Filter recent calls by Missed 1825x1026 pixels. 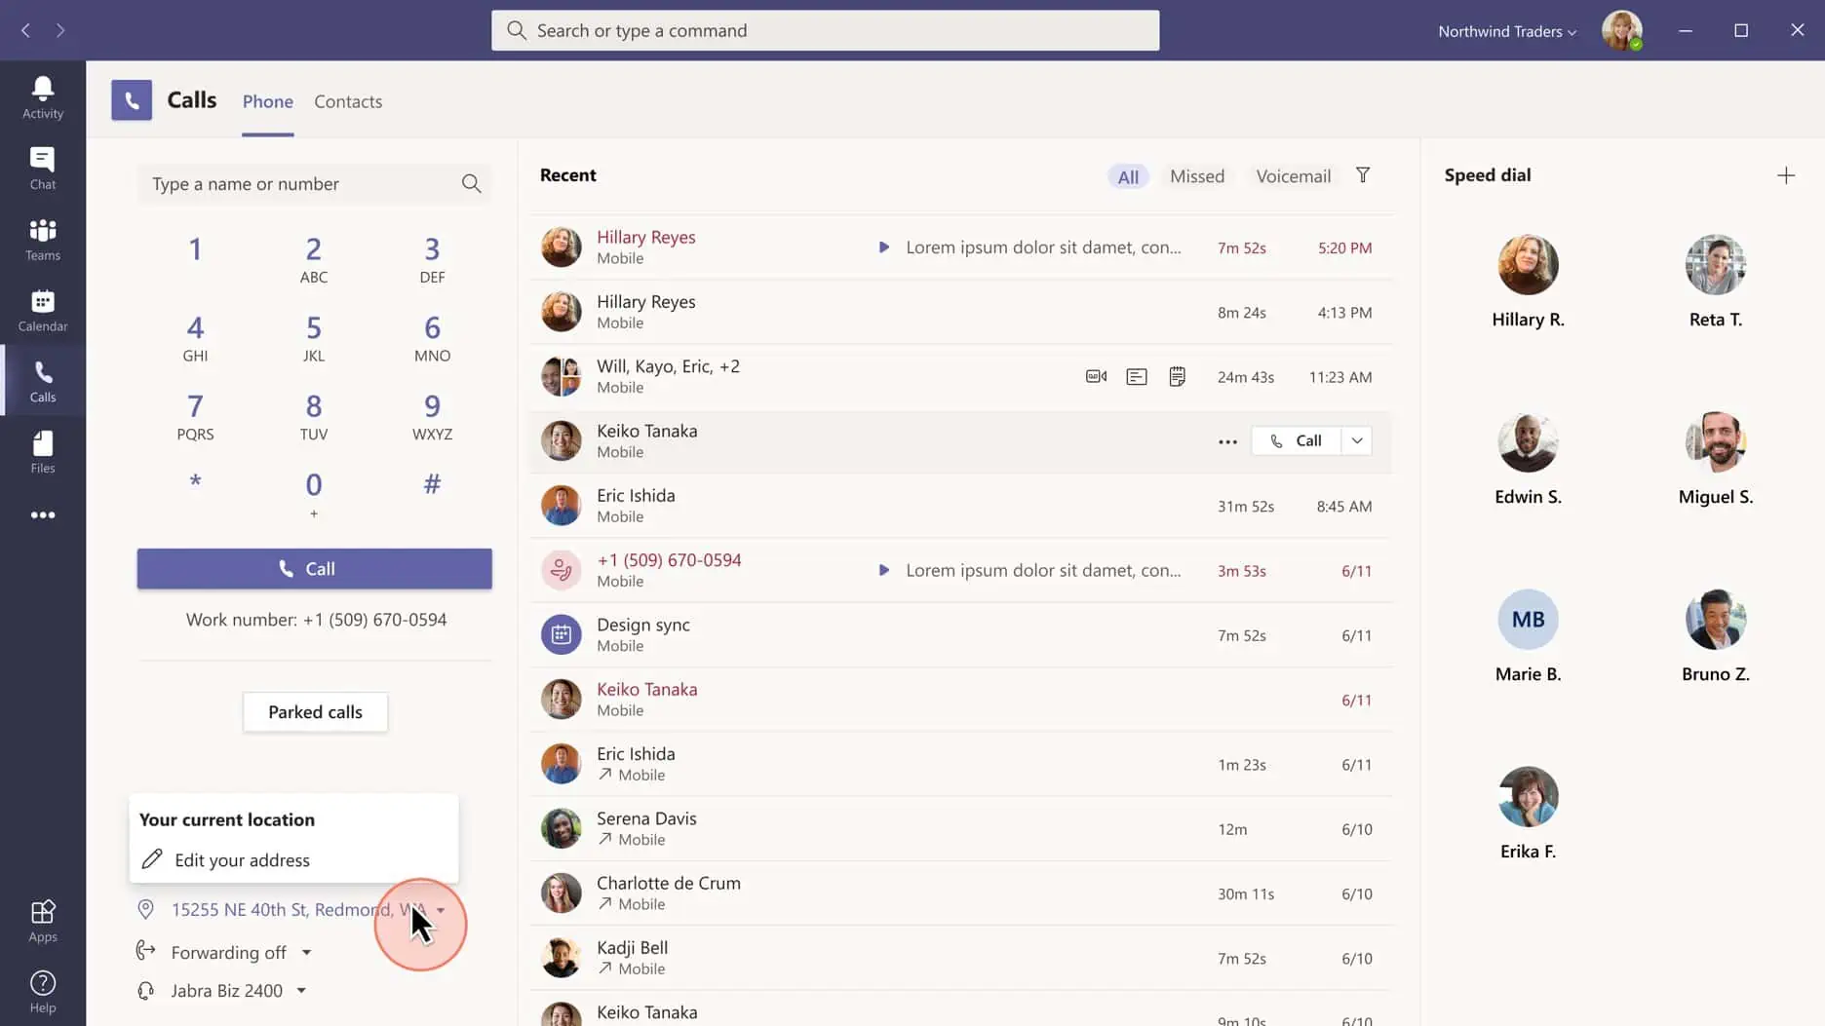[1196, 176]
